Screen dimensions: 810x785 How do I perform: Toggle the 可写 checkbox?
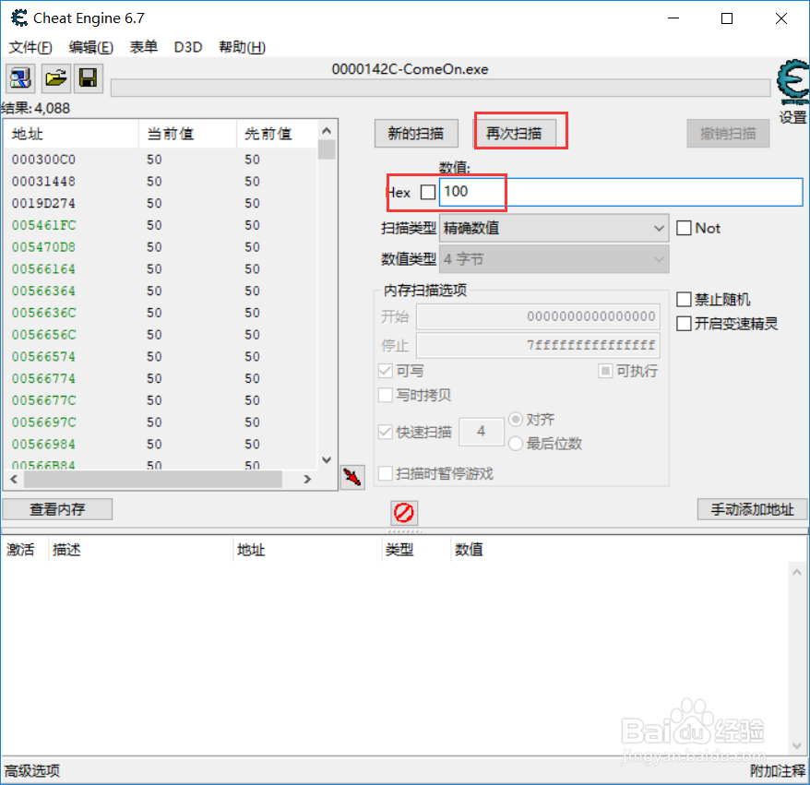[386, 371]
